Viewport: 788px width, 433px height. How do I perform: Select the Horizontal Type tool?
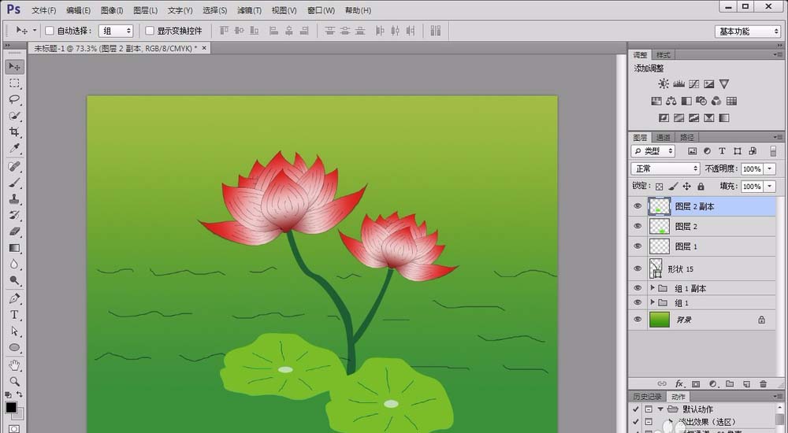tap(14, 315)
